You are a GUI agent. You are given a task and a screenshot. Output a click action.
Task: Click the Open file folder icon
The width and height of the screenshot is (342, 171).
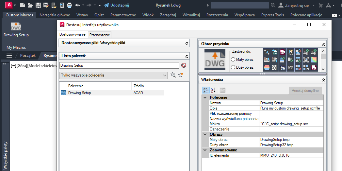[30, 5]
